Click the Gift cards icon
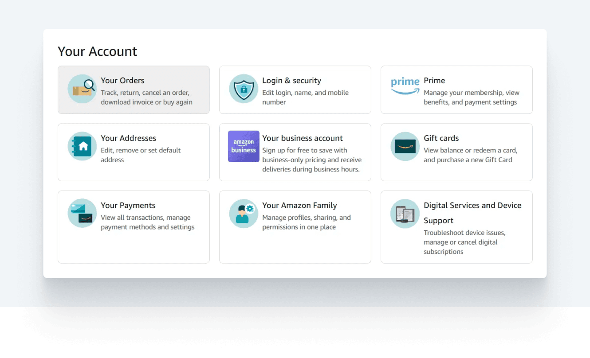Image resolution: width=590 pixels, height=358 pixels. tap(405, 146)
